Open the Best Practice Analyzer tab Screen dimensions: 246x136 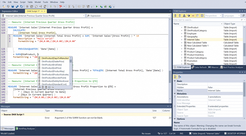232,67
